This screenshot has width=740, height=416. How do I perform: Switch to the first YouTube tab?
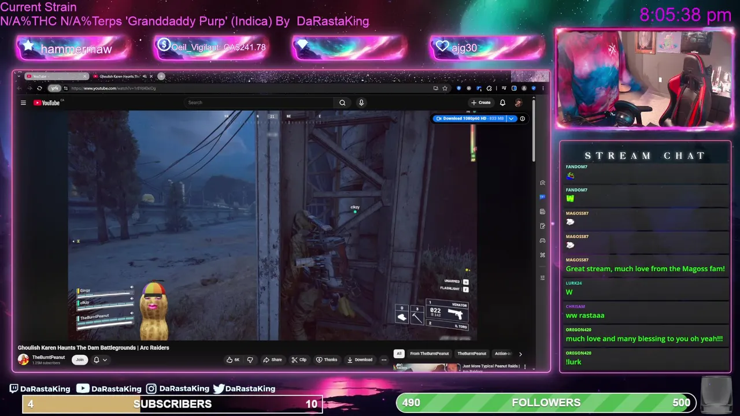57,76
